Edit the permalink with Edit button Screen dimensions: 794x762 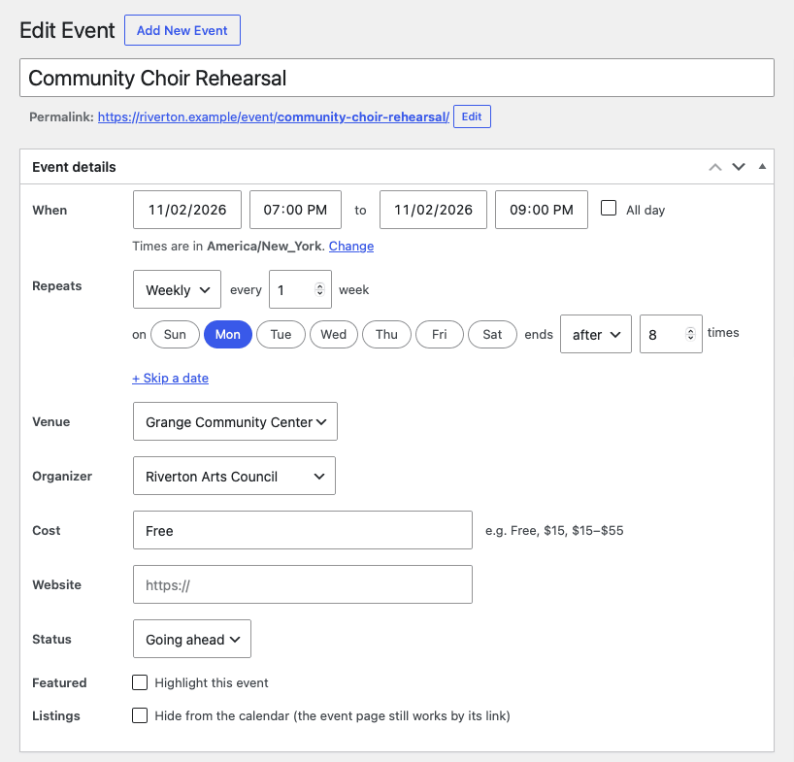click(472, 116)
